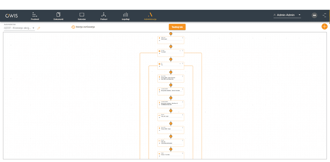Click the Try node gear icon
Viewport: 330px width, 162px height.
159,64
